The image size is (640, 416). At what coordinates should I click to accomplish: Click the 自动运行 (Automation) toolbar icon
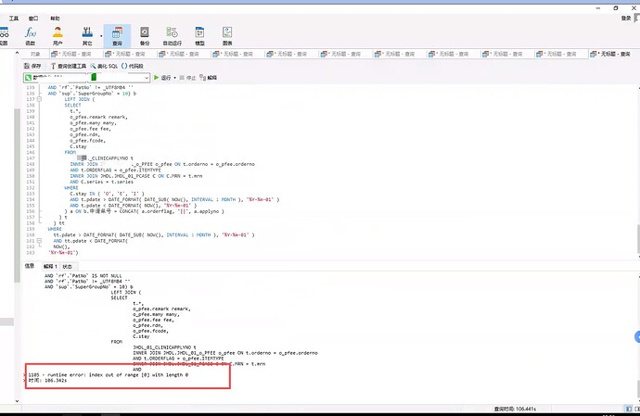coord(173,35)
